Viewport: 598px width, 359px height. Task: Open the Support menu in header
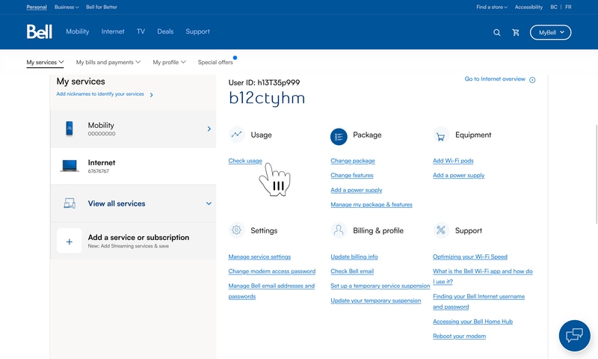point(197,31)
